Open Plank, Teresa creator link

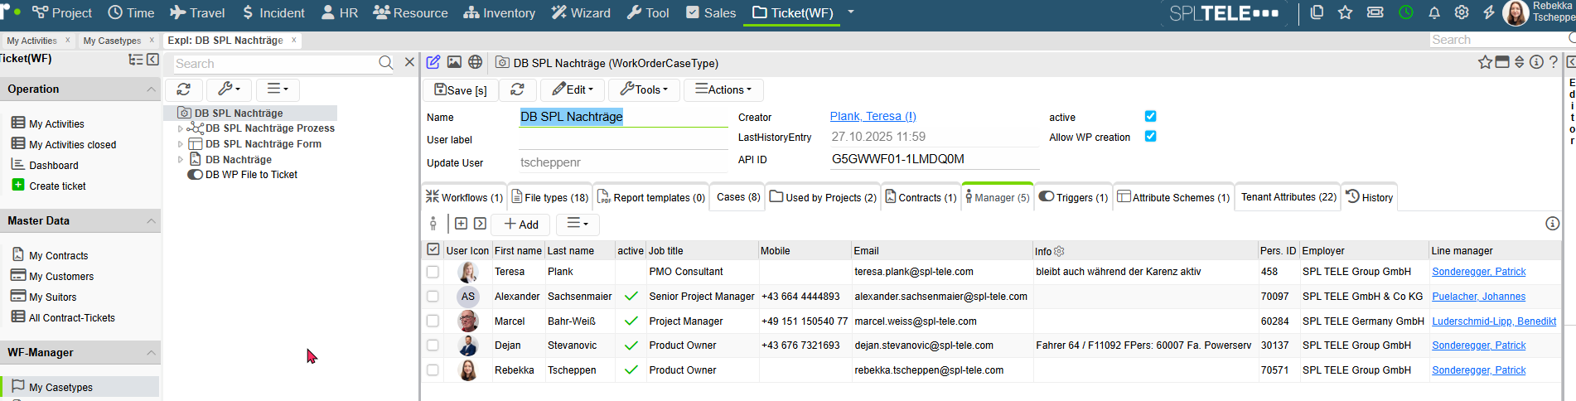(x=873, y=116)
